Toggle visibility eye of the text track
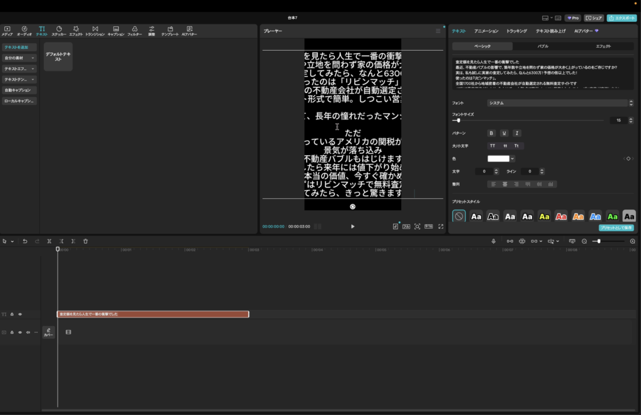This screenshot has height=415, width=641. 20,314
